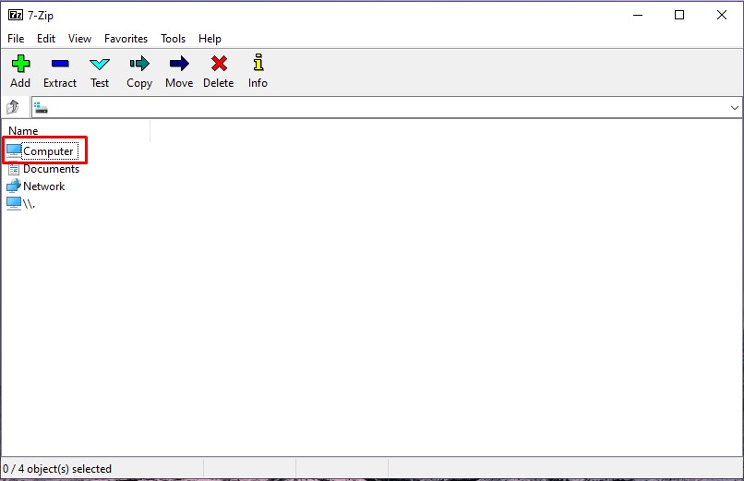This screenshot has height=481, width=744.
Task: Click the red Delete toolbar icon
Action: [x=219, y=65]
